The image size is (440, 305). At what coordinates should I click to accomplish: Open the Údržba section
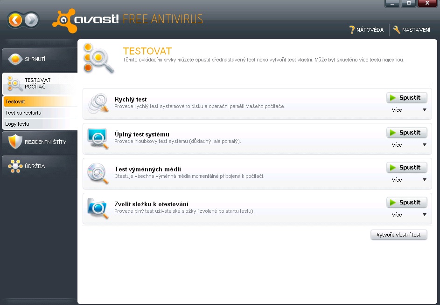tap(40, 166)
